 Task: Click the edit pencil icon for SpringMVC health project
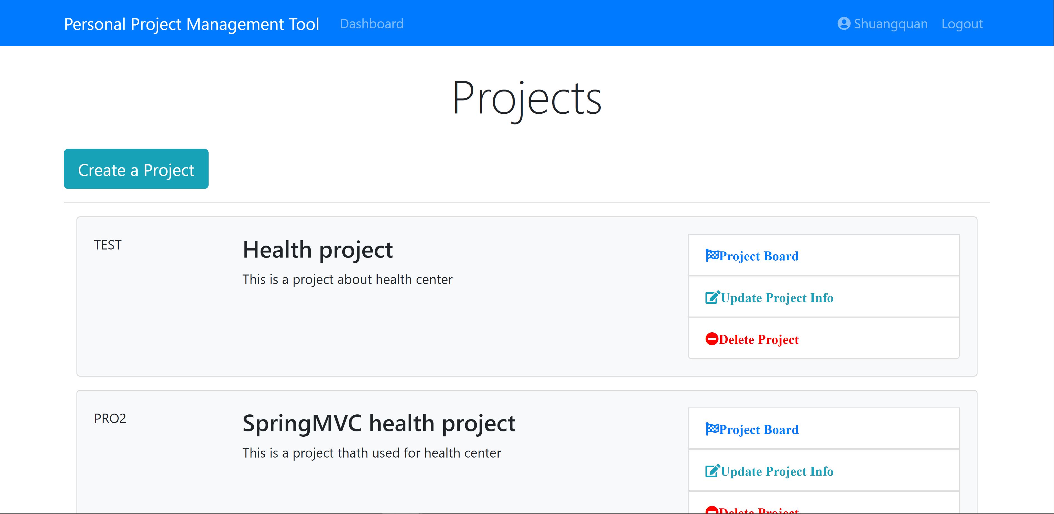pyautogui.click(x=712, y=471)
